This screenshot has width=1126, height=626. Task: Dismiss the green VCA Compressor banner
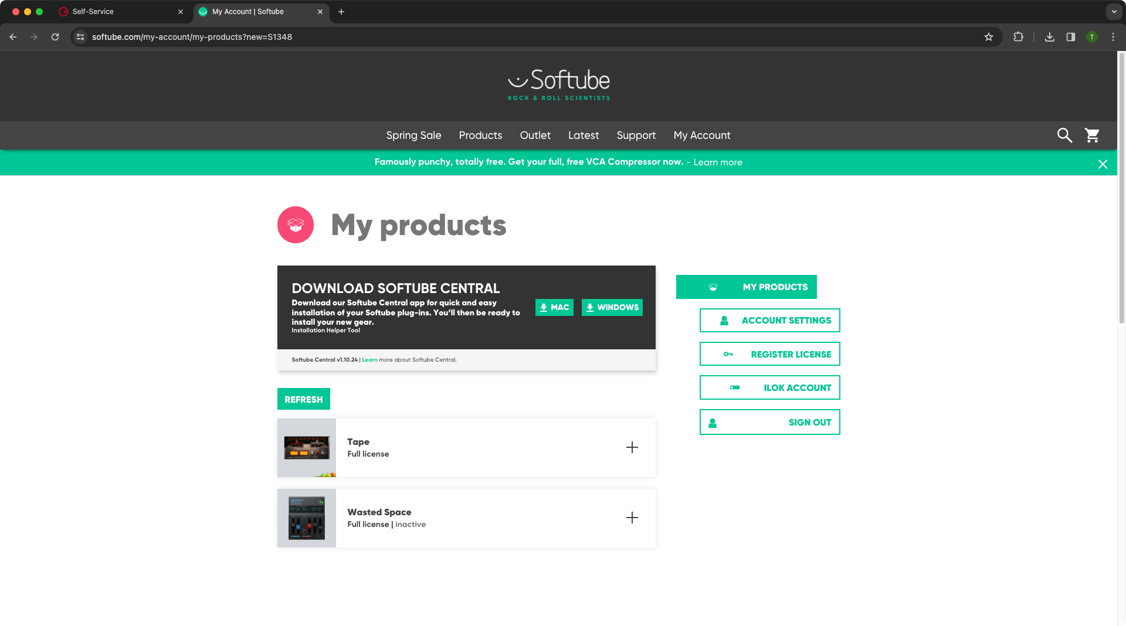(1103, 164)
